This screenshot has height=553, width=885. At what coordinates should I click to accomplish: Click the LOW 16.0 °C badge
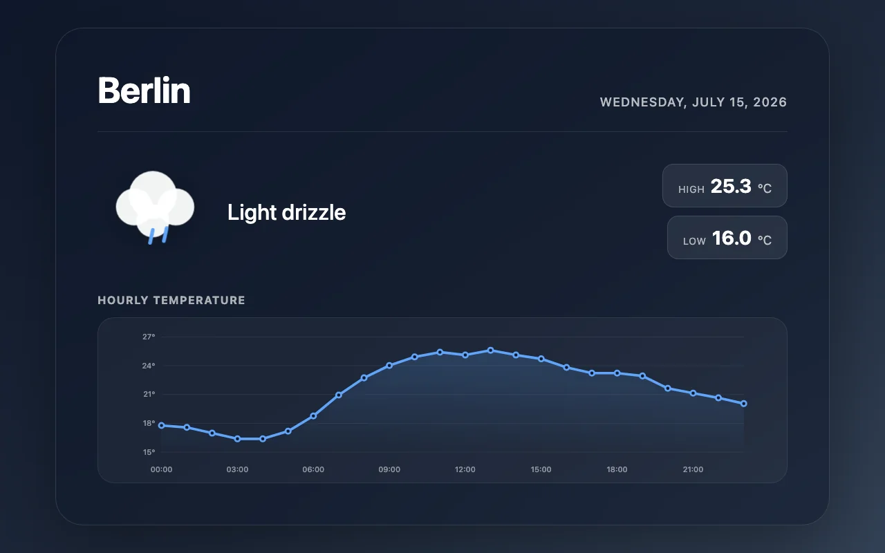tap(727, 238)
